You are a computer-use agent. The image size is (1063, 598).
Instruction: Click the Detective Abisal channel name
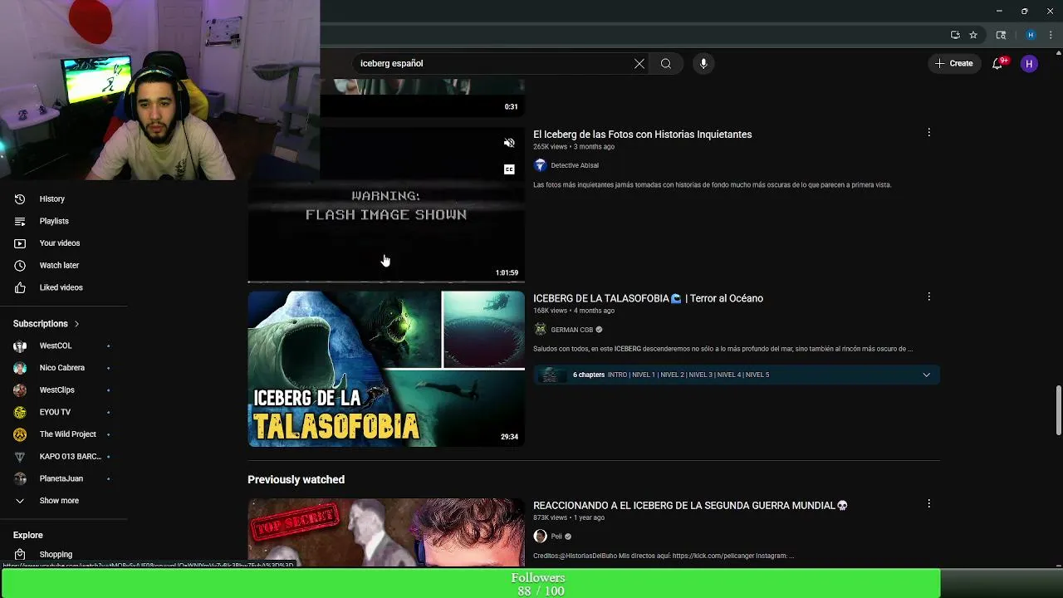pos(575,165)
